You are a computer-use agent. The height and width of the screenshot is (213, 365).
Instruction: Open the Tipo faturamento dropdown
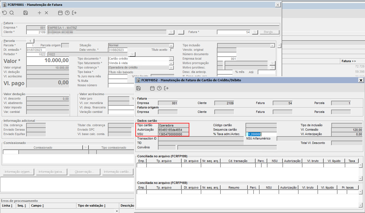click(171, 63)
